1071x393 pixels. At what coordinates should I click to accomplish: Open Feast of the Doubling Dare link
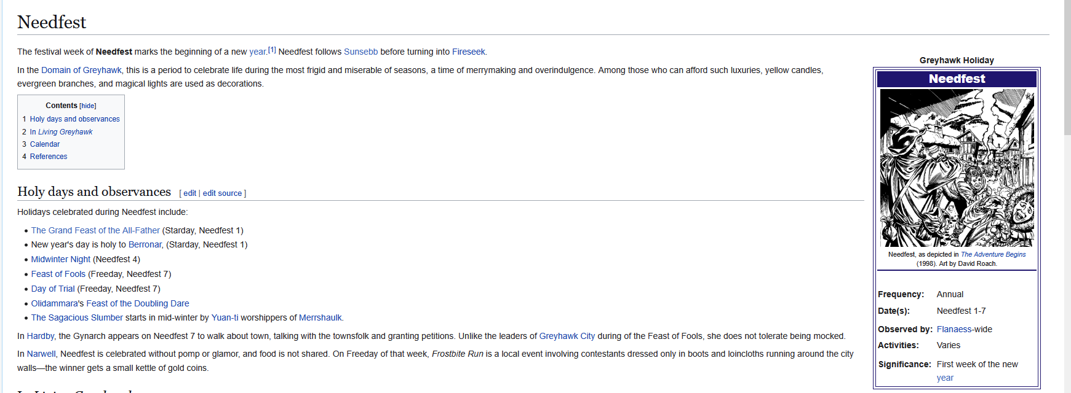[138, 303]
